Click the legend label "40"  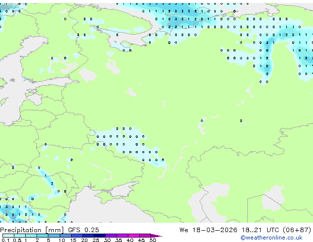pyautogui.click(x=130, y=240)
